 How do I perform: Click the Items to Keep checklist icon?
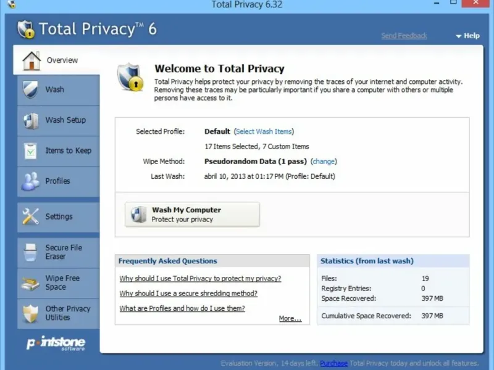pos(30,150)
